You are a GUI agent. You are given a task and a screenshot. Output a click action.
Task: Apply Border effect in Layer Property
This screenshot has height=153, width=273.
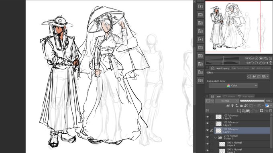pyautogui.click(x=249, y=76)
